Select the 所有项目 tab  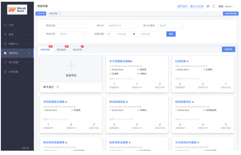click(x=45, y=50)
